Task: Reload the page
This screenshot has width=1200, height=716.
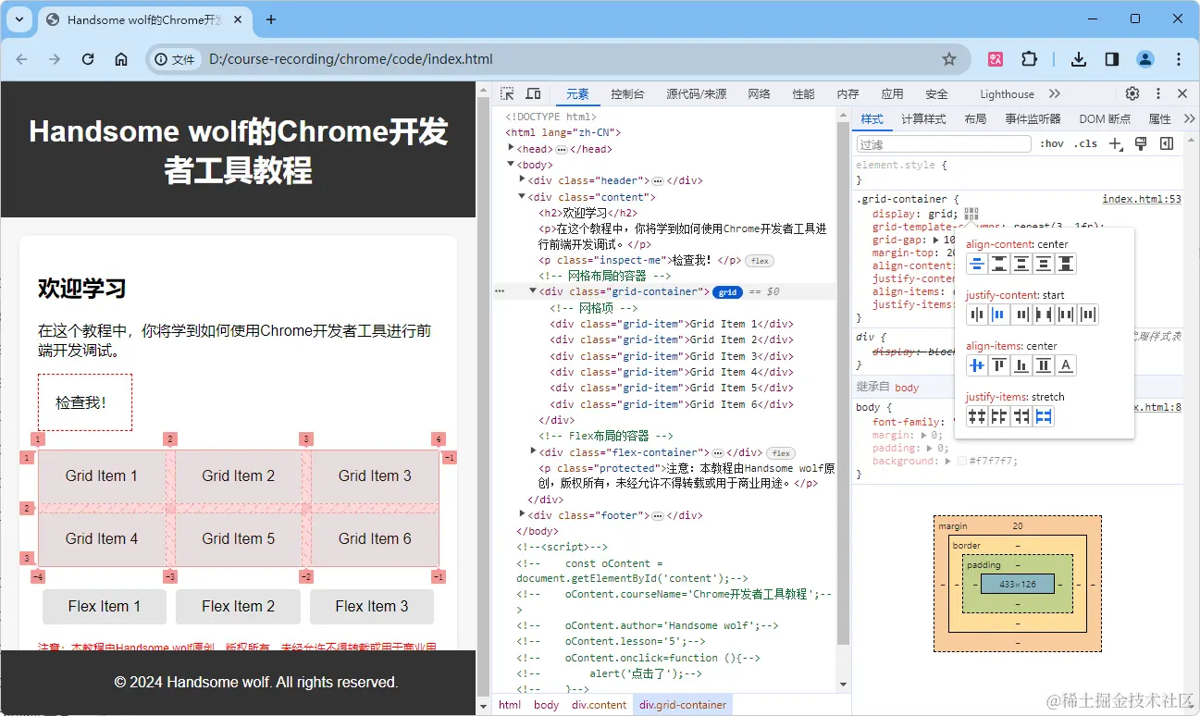Action: [x=88, y=59]
